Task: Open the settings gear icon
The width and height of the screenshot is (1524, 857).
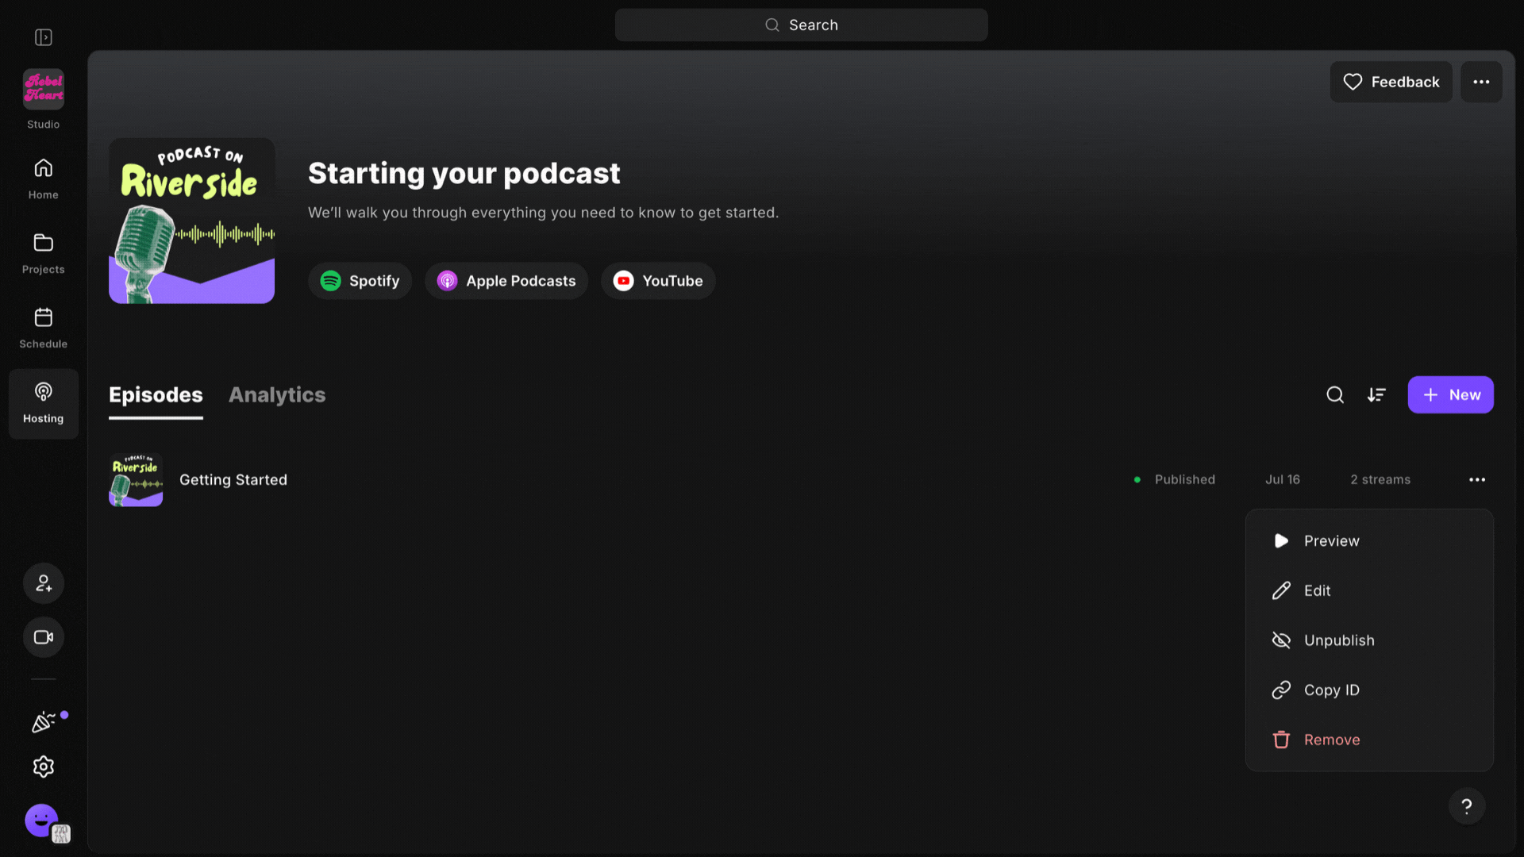Action: (x=44, y=767)
